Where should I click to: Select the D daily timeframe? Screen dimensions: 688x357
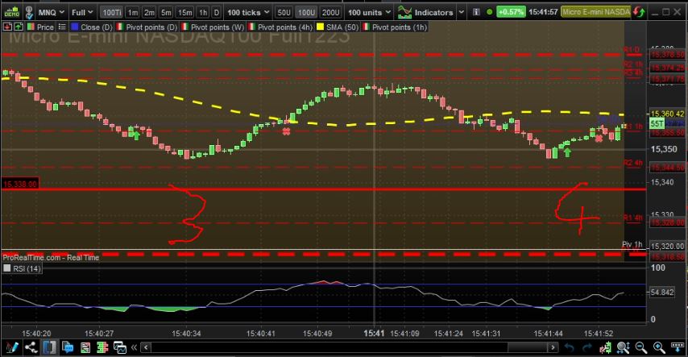(x=217, y=12)
